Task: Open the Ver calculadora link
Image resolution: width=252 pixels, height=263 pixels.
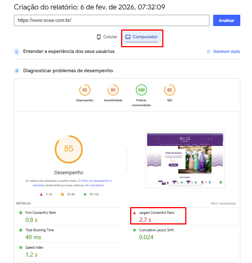Action: [x=95, y=186]
